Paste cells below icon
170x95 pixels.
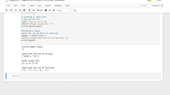click(24, 10)
